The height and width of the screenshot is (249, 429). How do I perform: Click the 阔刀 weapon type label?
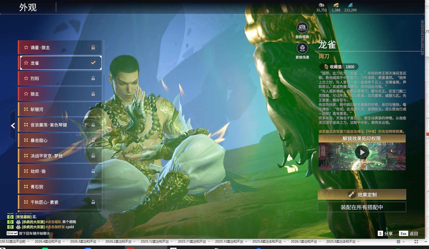[324, 56]
